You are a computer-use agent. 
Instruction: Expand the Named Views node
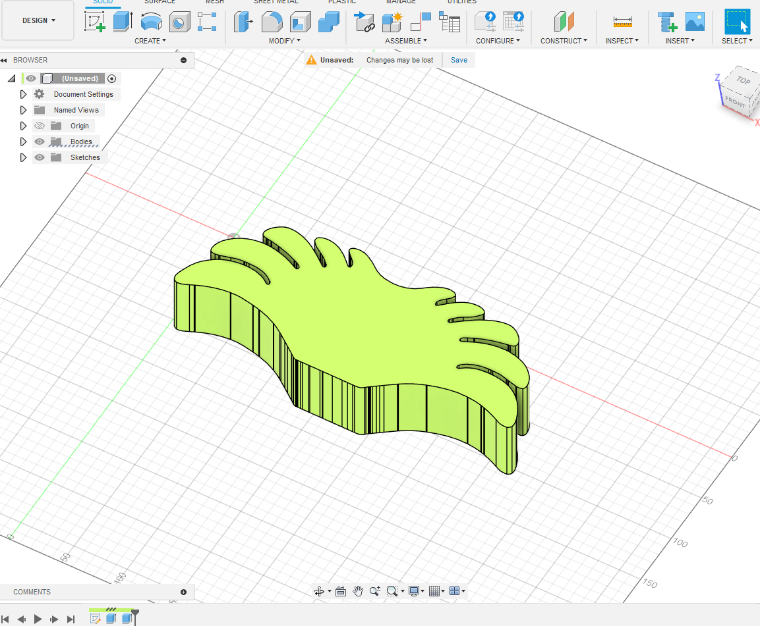coord(23,110)
